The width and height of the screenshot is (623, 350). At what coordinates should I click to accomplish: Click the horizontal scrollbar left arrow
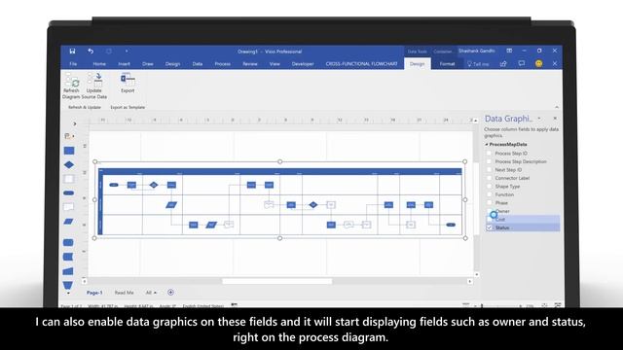pos(85,281)
